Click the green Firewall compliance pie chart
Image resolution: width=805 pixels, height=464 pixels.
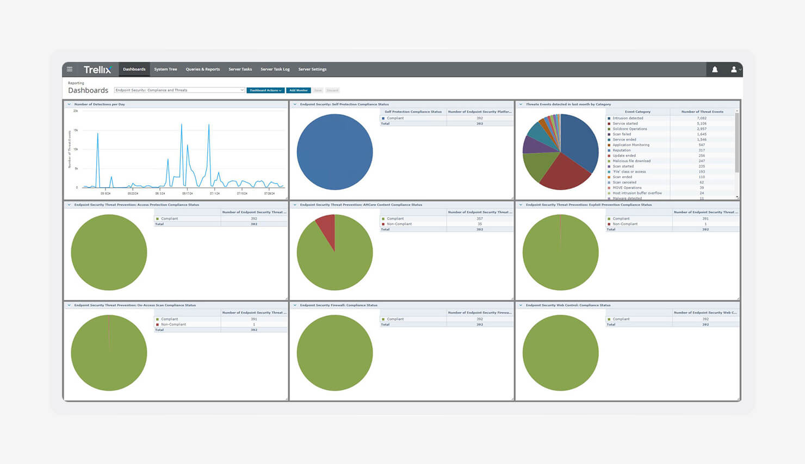[x=335, y=353]
